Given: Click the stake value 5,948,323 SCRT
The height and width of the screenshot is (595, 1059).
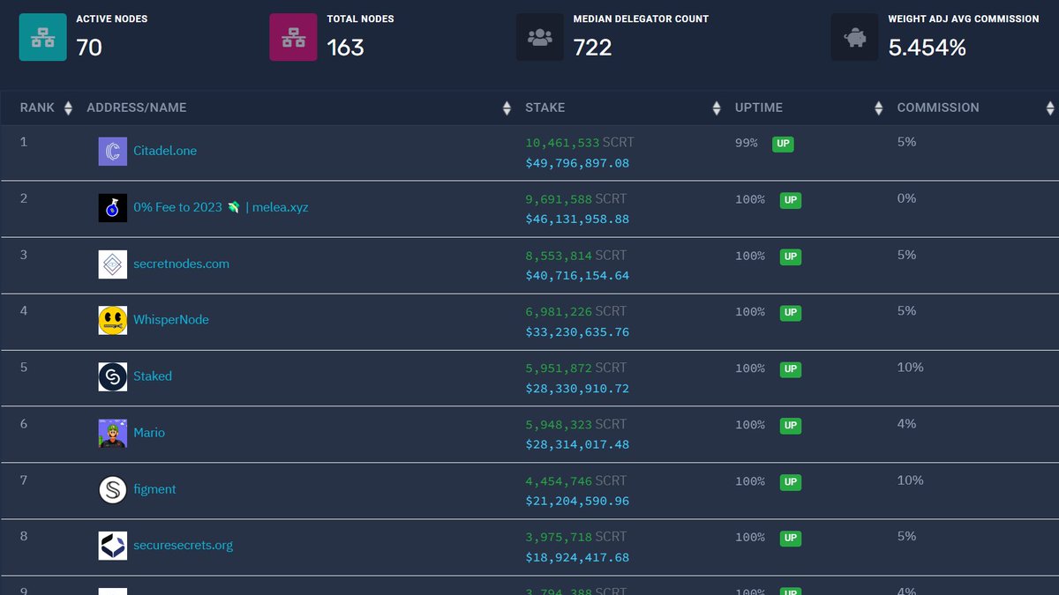Looking at the screenshot, I should (x=575, y=424).
